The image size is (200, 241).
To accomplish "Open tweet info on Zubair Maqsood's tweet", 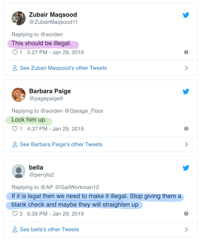I will (186, 52).
